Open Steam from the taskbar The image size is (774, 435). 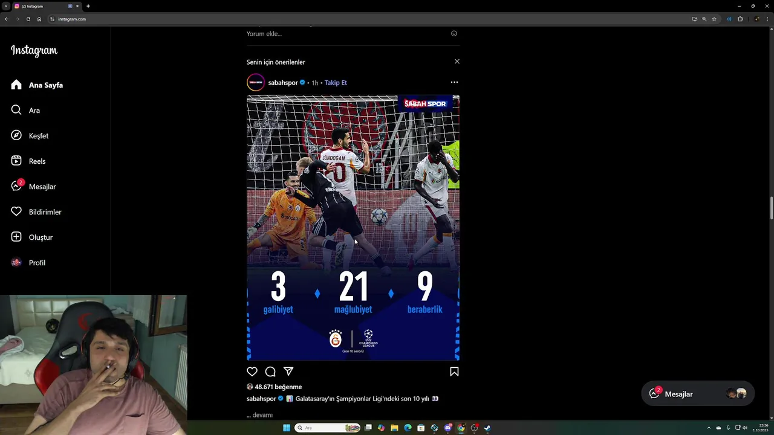pyautogui.click(x=487, y=428)
